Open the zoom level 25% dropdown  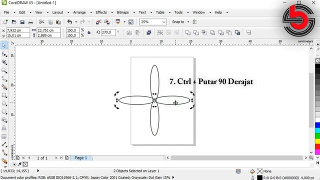164,22
